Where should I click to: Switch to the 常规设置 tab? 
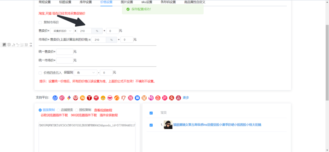click(45, 2)
